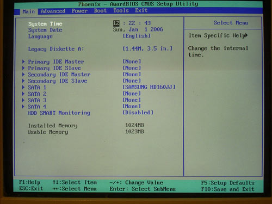Select the minutes value 22
This screenshot has height=204, width=272.
tap(132, 23)
